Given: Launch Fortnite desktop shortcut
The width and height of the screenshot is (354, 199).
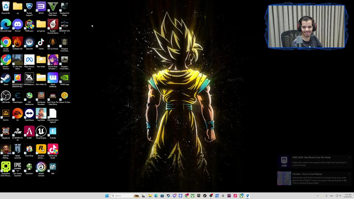Looking at the screenshot, I should 53,133.
